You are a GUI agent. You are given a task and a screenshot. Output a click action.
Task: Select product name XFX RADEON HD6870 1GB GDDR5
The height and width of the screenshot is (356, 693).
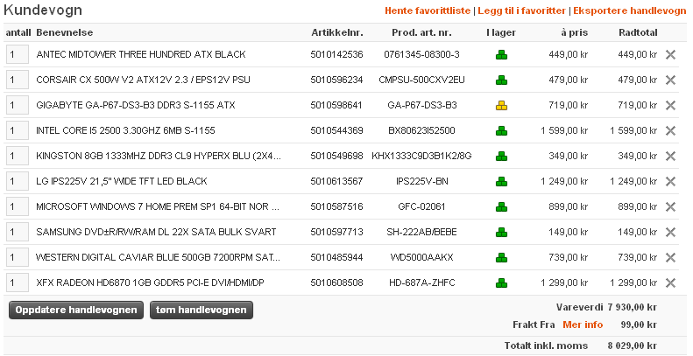(x=151, y=283)
